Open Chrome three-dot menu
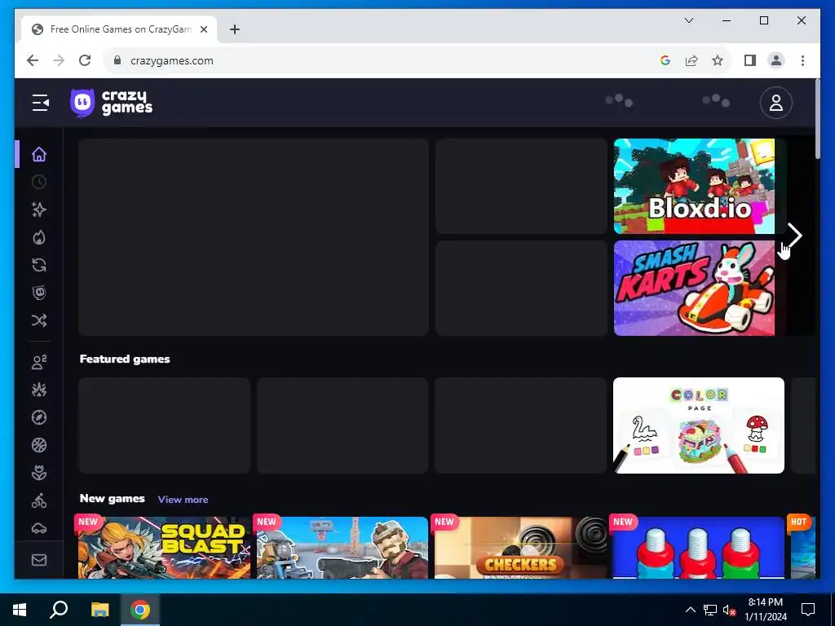 (x=802, y=60)
